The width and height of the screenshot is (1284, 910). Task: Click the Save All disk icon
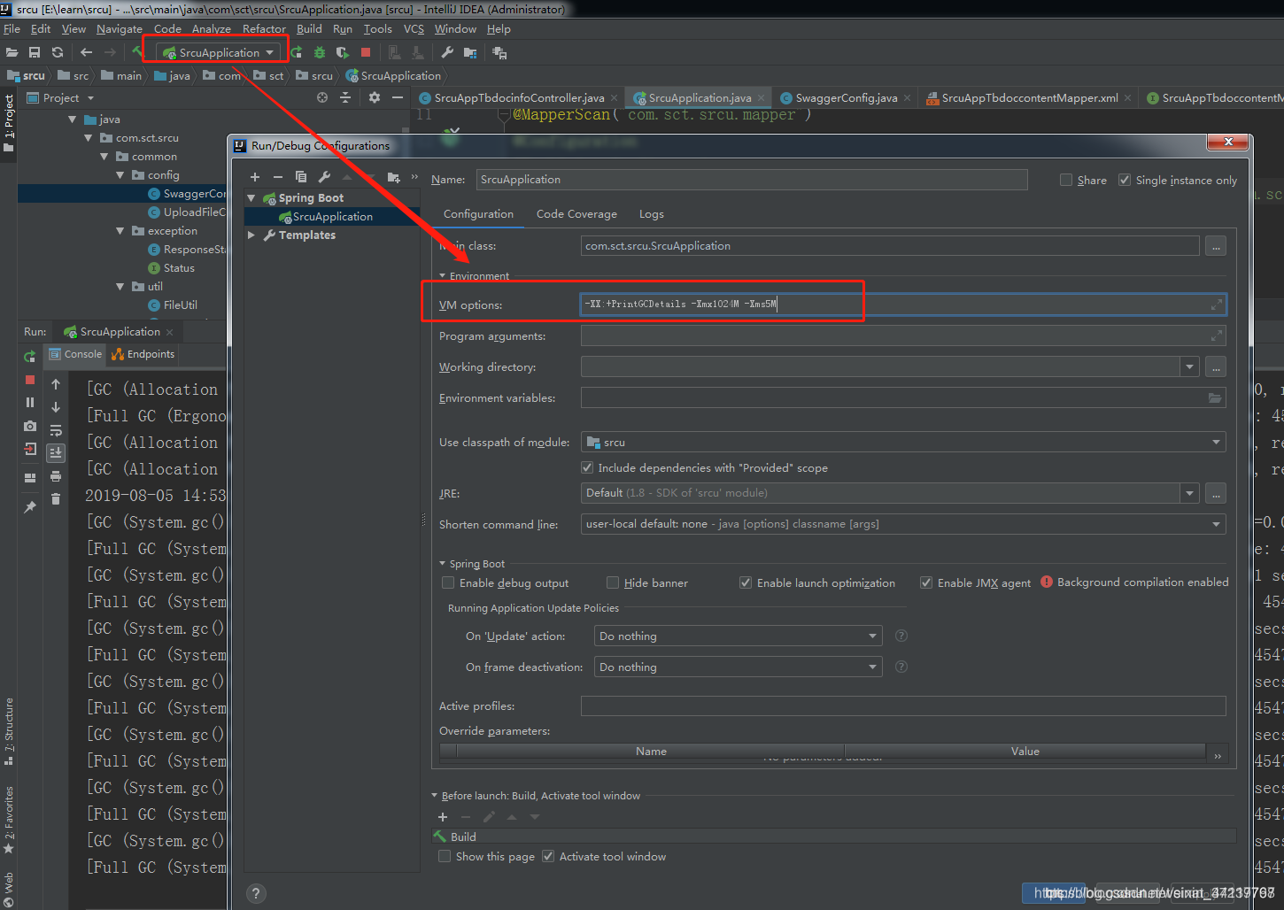coord(35,53)
